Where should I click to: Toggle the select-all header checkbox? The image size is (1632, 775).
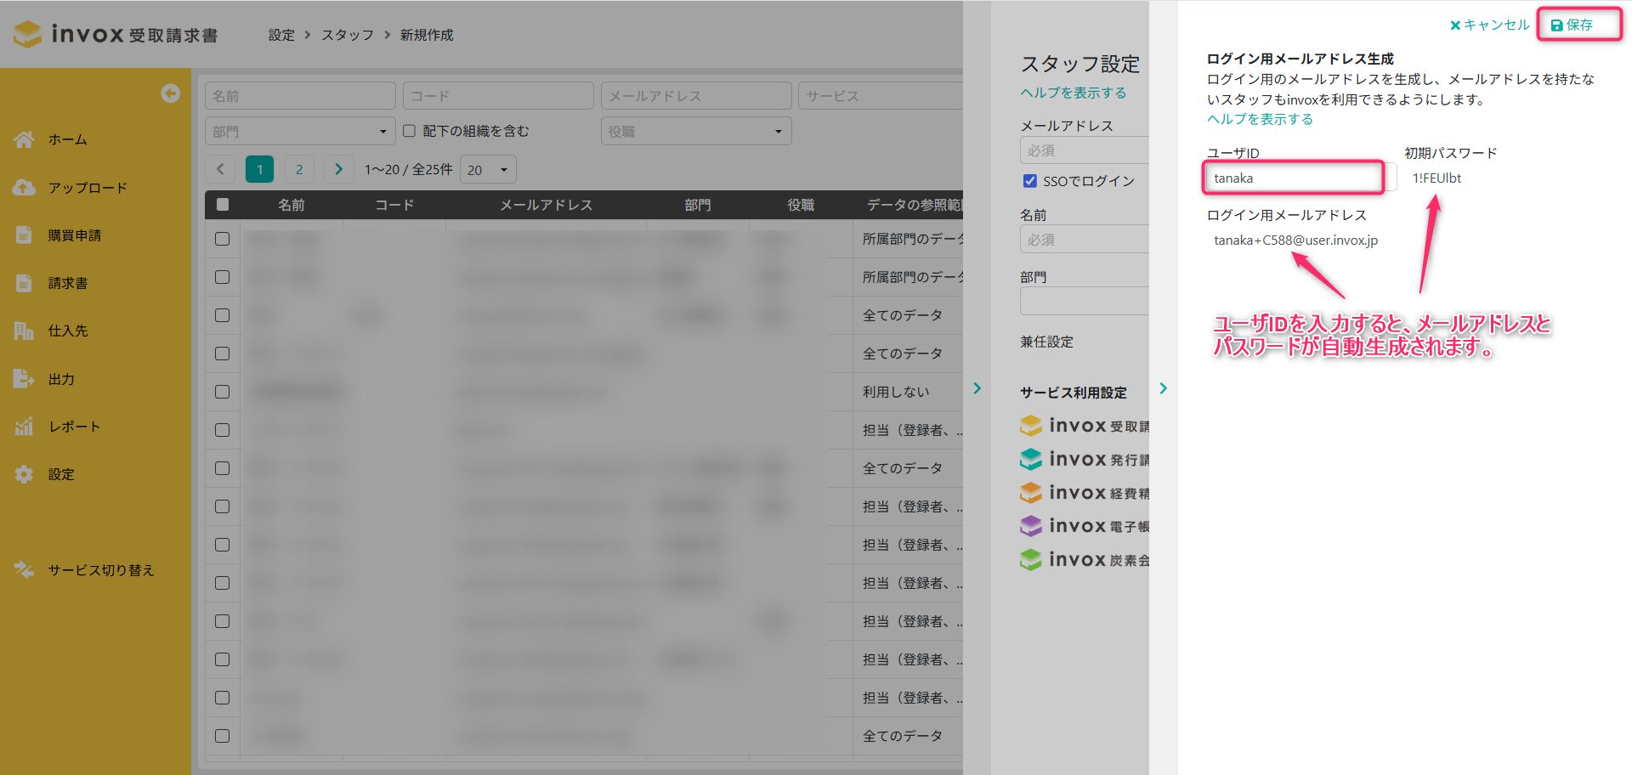(x=223, y=204)
